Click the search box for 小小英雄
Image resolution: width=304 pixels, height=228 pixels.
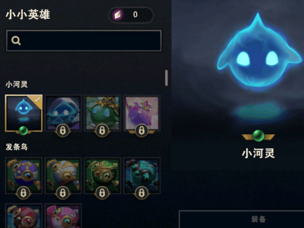(x=84, y=41)
